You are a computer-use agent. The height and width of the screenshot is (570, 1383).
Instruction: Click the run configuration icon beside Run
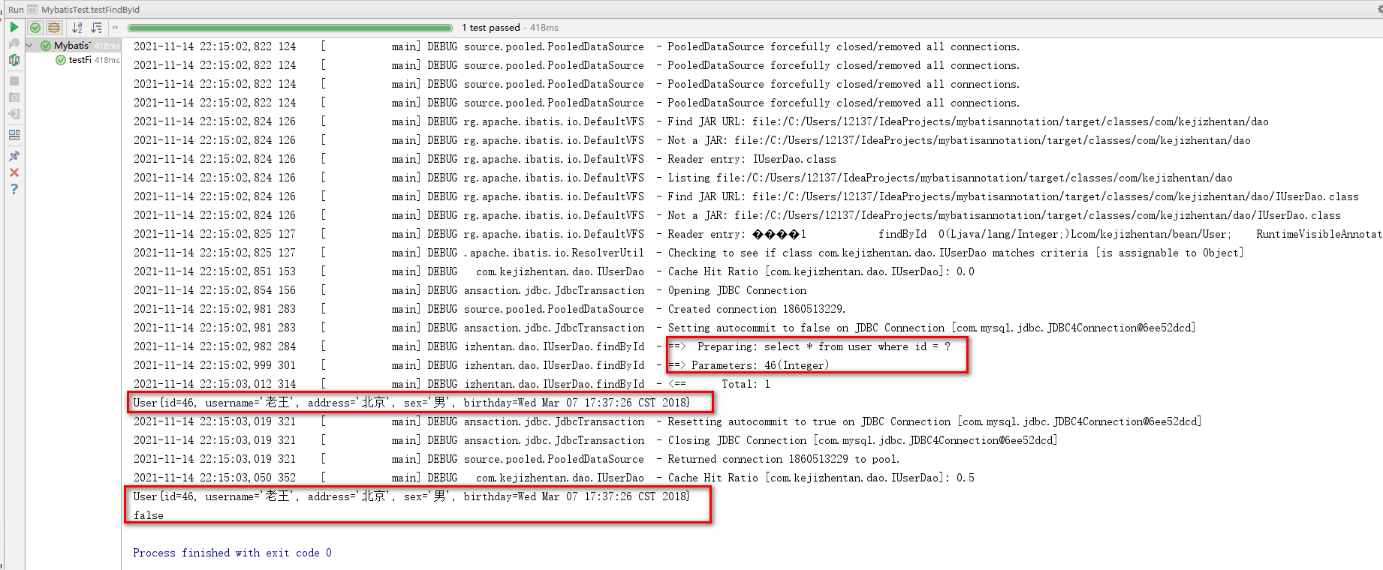coord(32,10)
